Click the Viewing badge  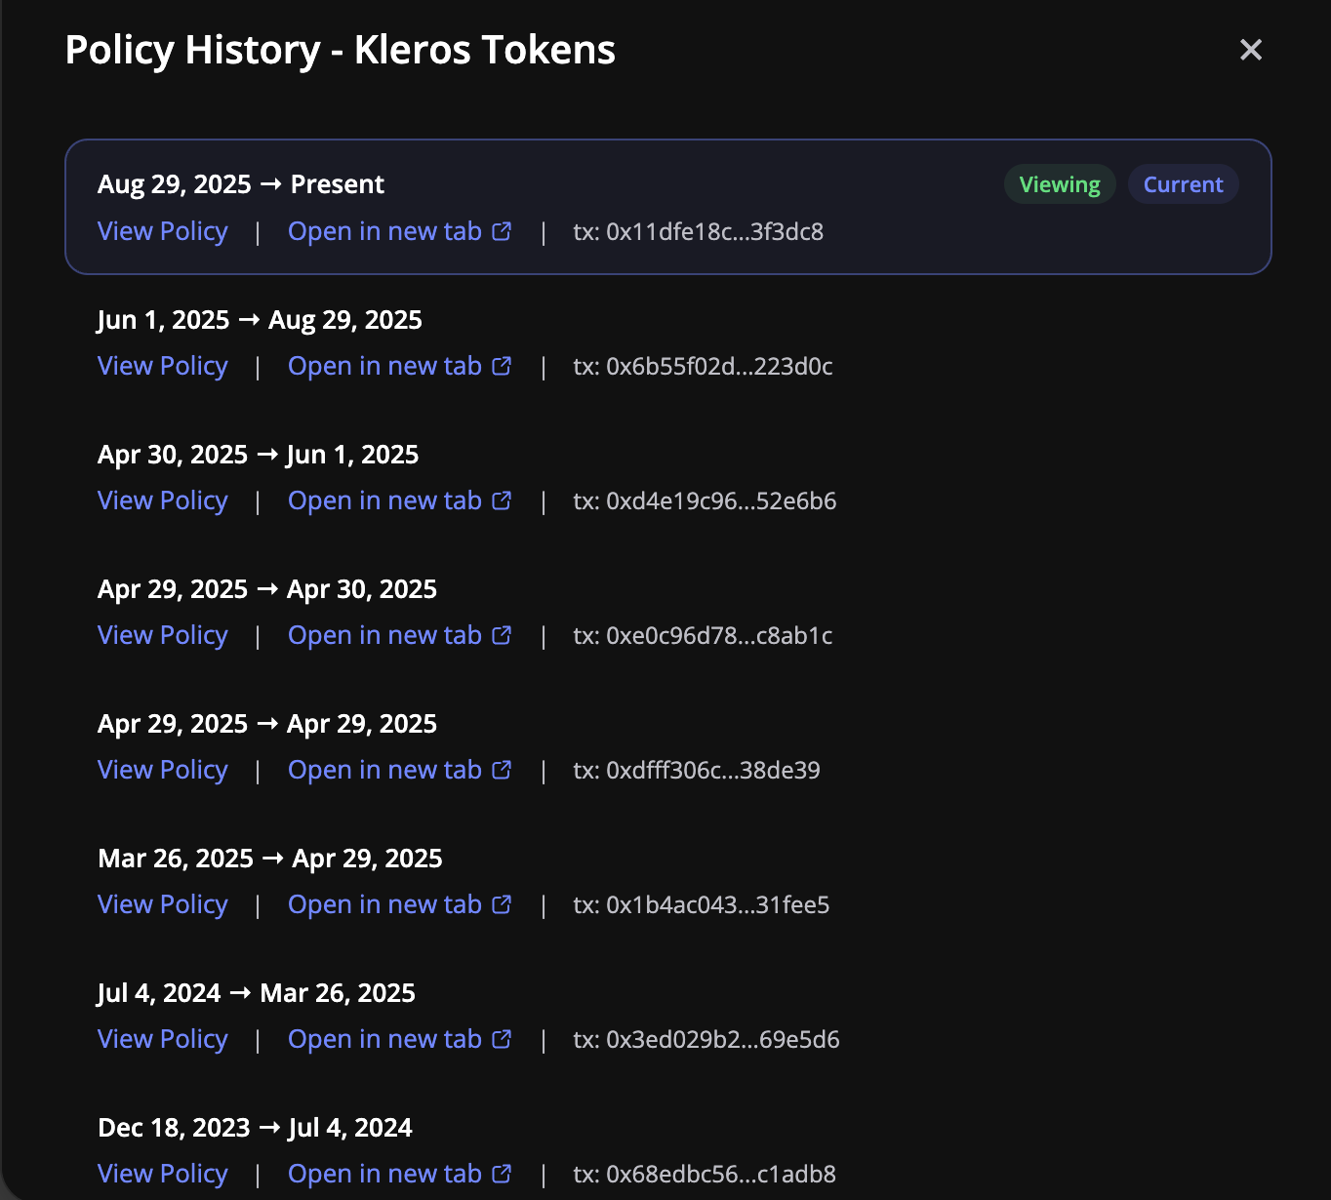[1060, 184]
